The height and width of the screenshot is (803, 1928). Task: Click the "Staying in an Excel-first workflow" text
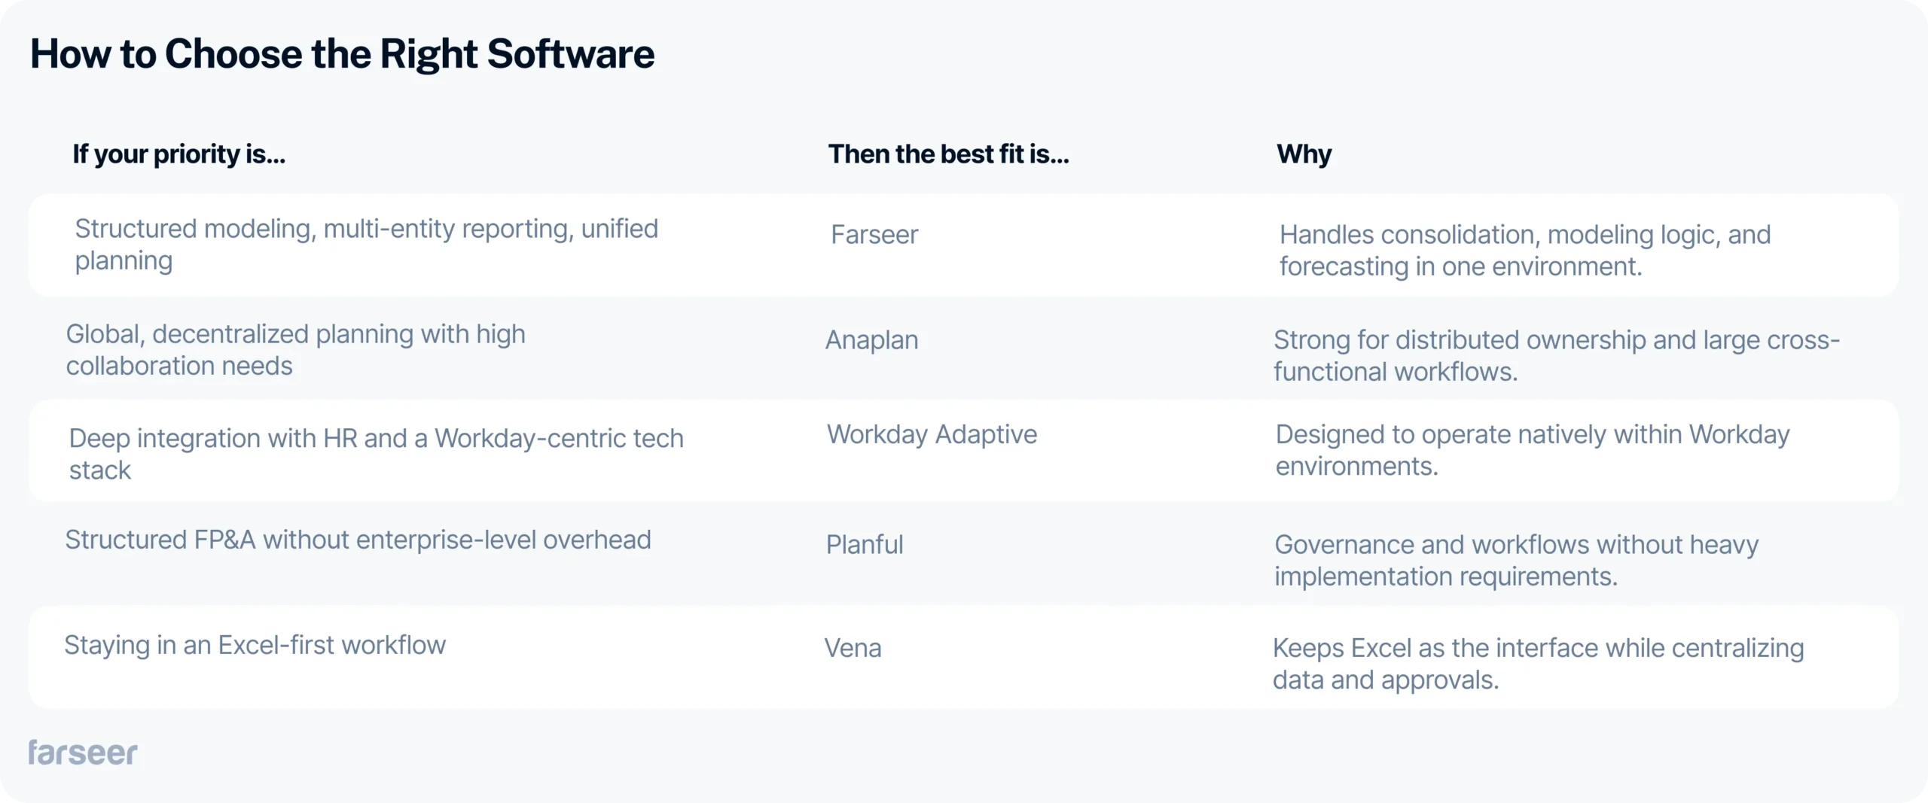coord(255,646)
